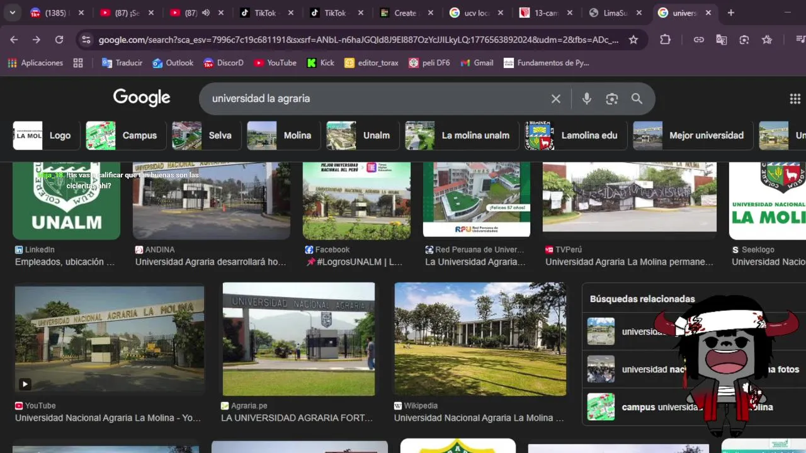Open the Wikipedia campus lawn image
The image size is (806, 453).
click(480, 339)
